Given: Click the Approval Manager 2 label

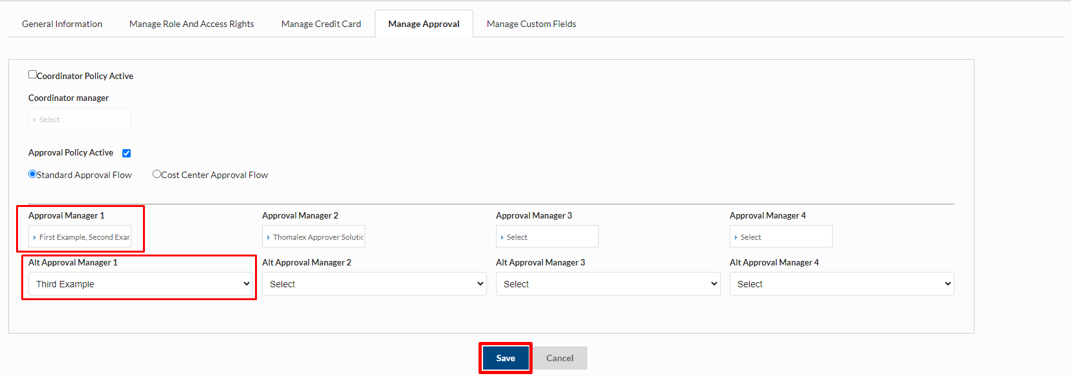Looking at the screenshot, I should tap(300, 215).
